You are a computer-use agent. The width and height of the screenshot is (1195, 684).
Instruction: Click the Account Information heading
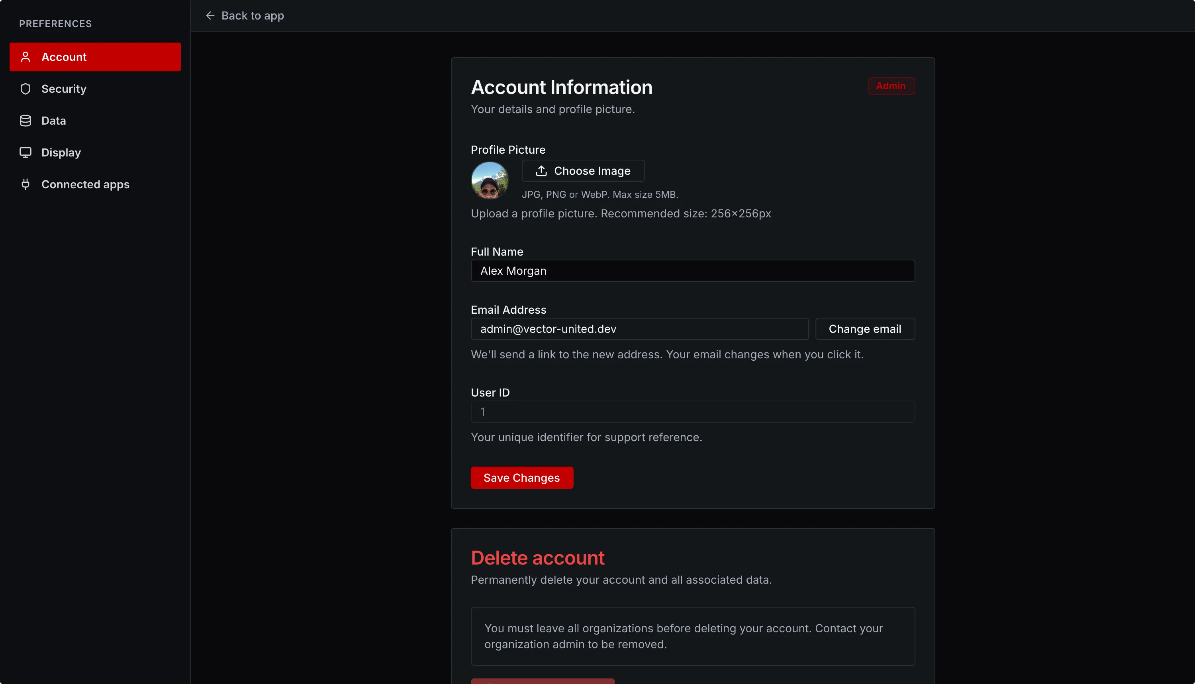[562, 87]
